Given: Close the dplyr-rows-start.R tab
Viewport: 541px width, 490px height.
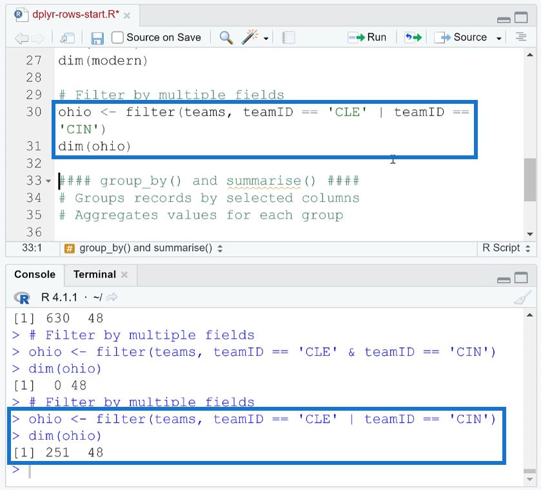Looking at the screenshot, I should pyautogui.click(x=127, y=15).
